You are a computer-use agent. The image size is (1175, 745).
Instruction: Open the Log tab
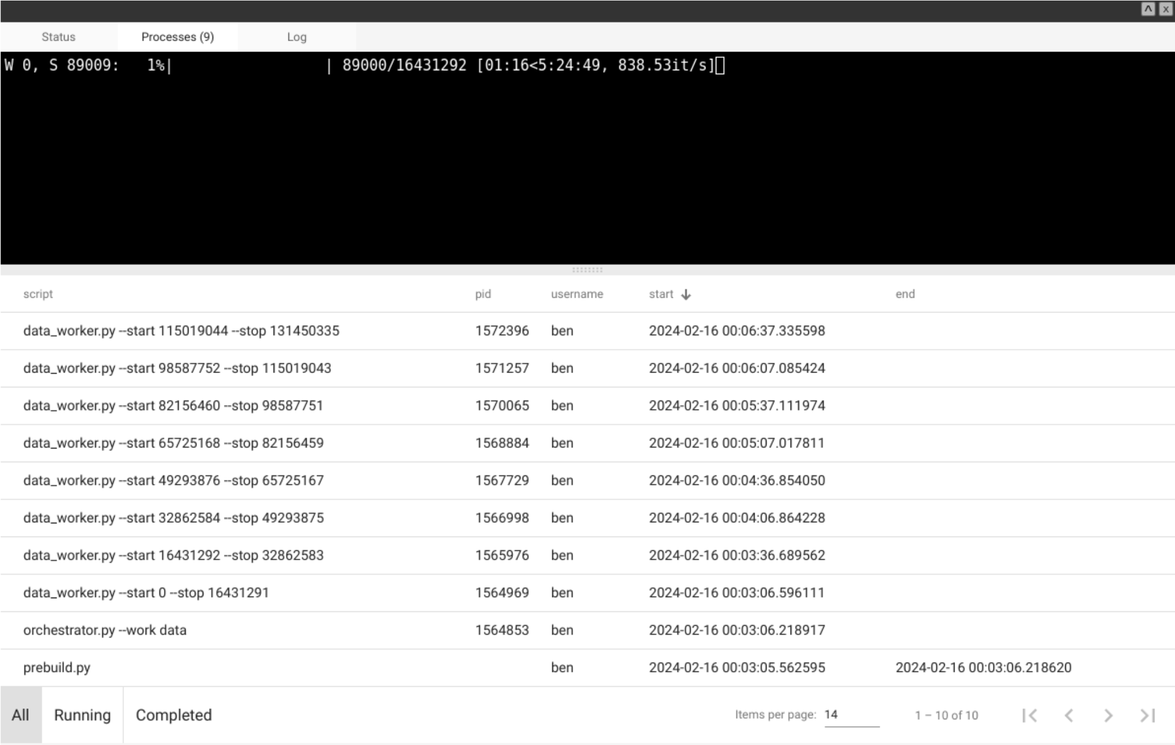[x=298, y=37]
